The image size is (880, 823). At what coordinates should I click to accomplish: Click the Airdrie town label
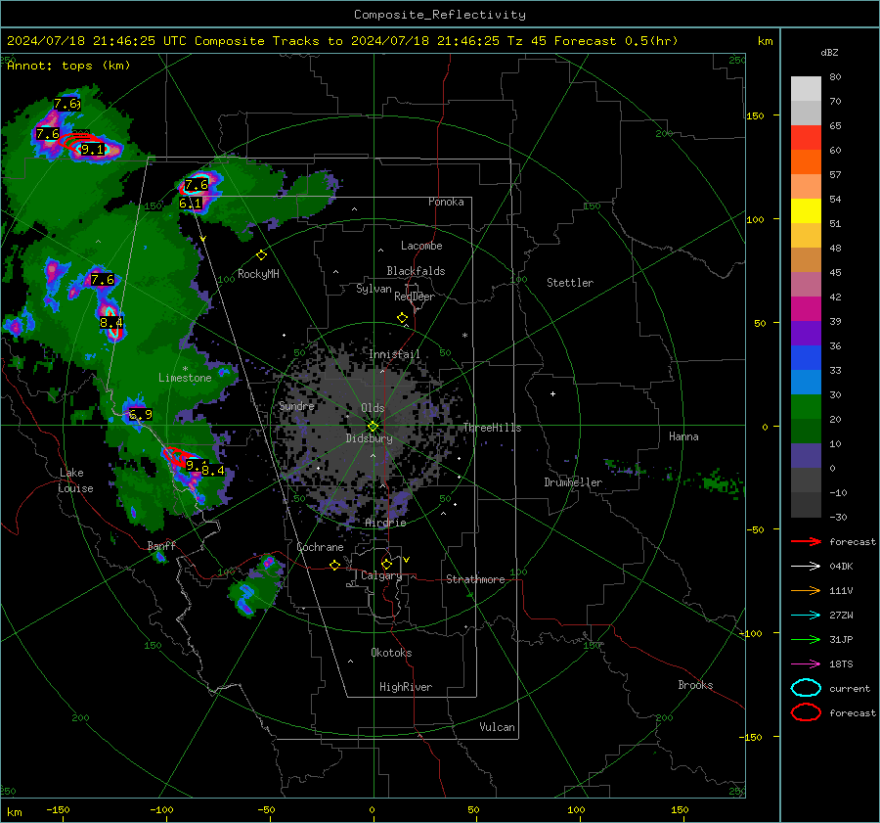[385, 523]
